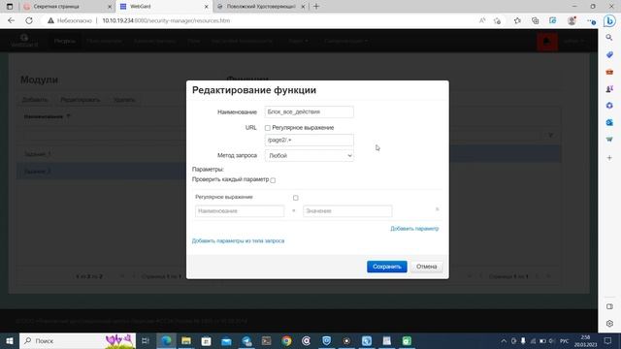Image resolution: width=621 pixels, height=349 pixels.
Task: Open the Collections icon in Edge toolbar
Action: [535, 20]
